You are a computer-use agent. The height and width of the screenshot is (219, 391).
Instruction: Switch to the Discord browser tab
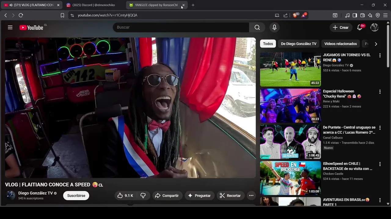point(93,5)
